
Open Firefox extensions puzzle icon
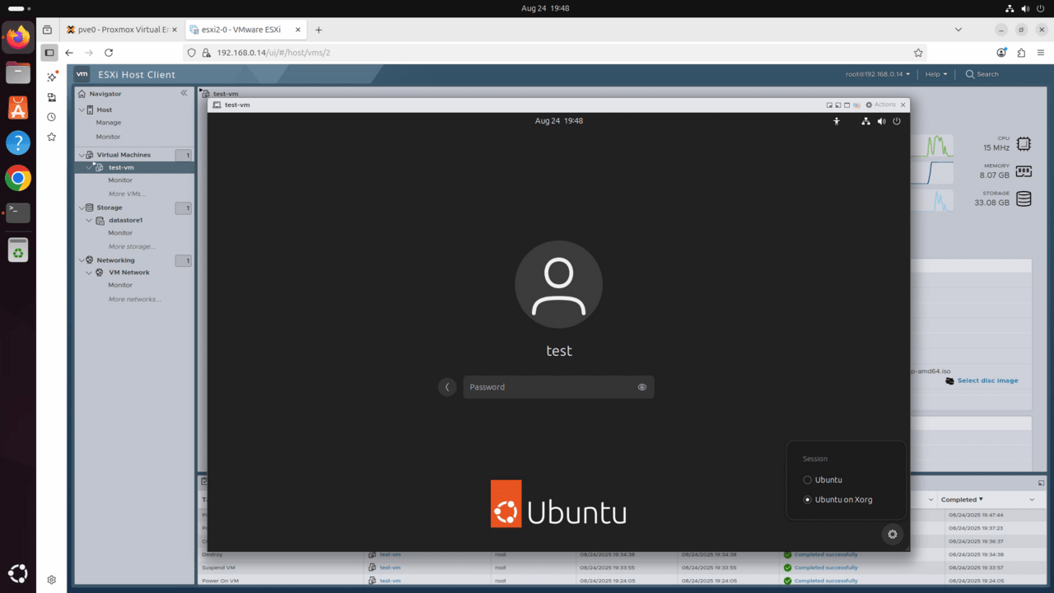pos(1021,53)
